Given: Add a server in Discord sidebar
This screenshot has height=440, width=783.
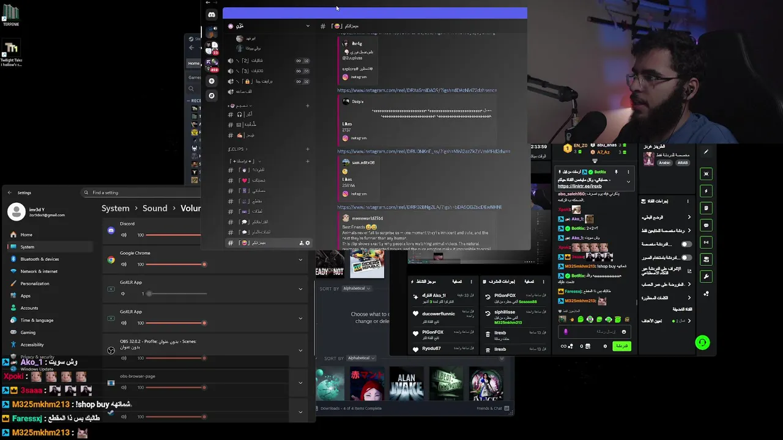Looking at the screenshot, I should pyautogui.click(x=212, y=81).
